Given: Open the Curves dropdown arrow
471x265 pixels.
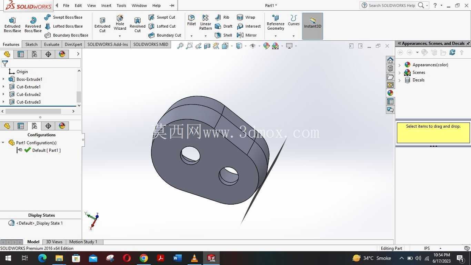Looking at the screenshot, I should pyautogui.click(x=294, y=36).
